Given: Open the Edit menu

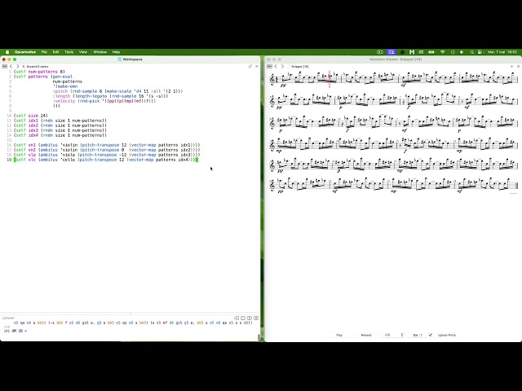Looking at the screenshot, I should 55,52.
